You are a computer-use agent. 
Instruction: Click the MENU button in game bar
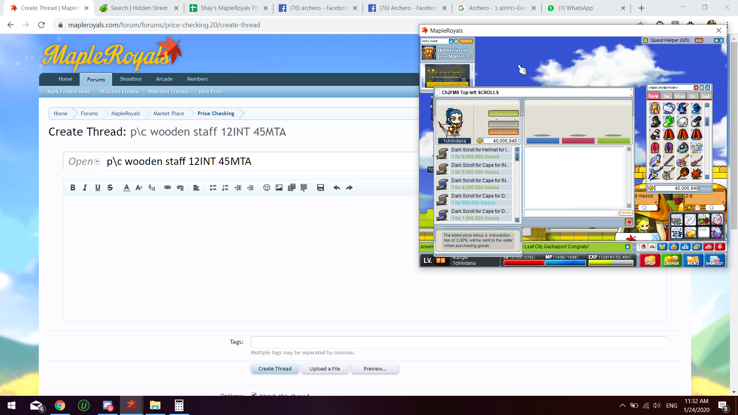693,260
